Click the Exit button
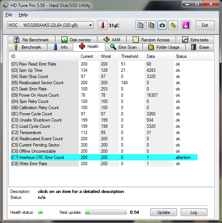222x223 pixels. [205, 25]
